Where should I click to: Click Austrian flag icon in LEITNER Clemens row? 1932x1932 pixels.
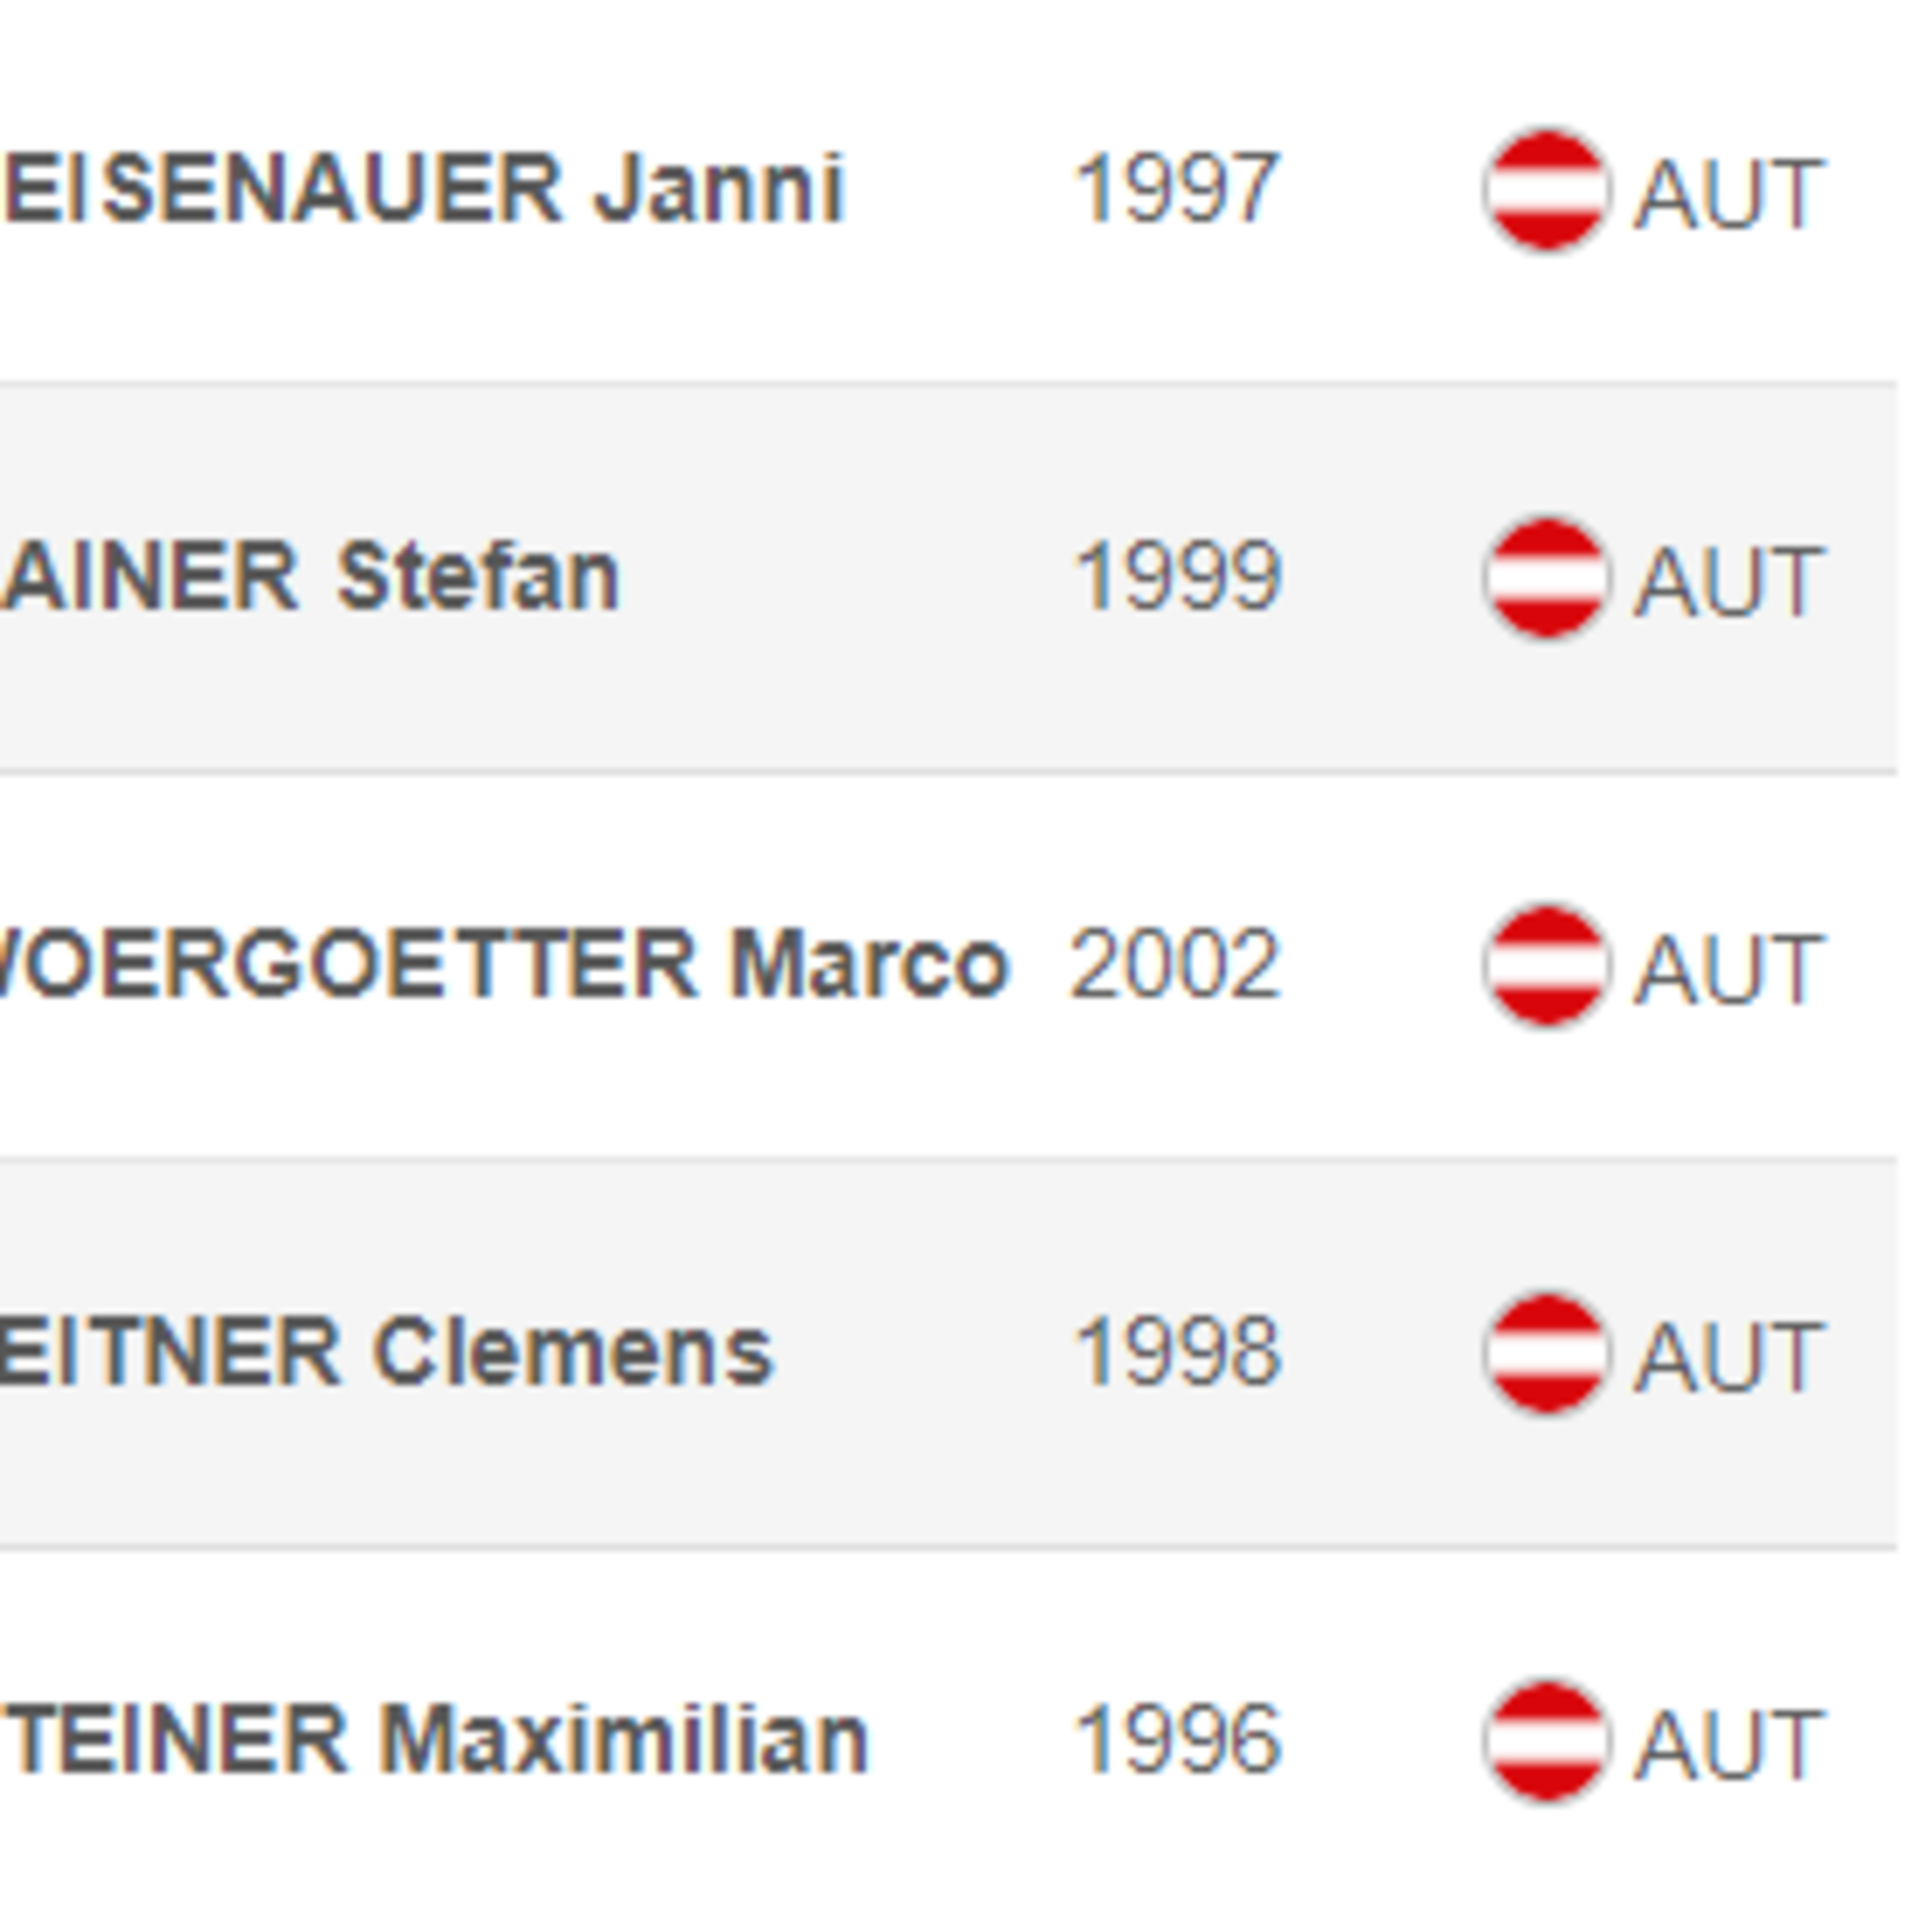pyautogui.click(x=1546, y=1353)
